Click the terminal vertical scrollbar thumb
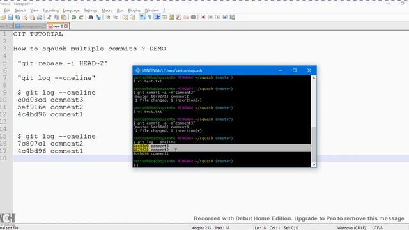This screenshot has width=409, height=230. (x=314, y=145)
